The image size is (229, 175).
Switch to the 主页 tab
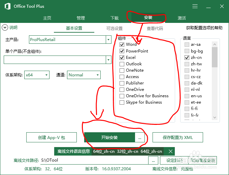47,18
